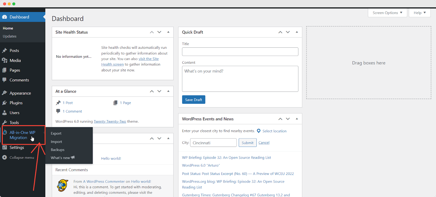
Task: Move At a Glance box up
Action: (x=152, y=91)
